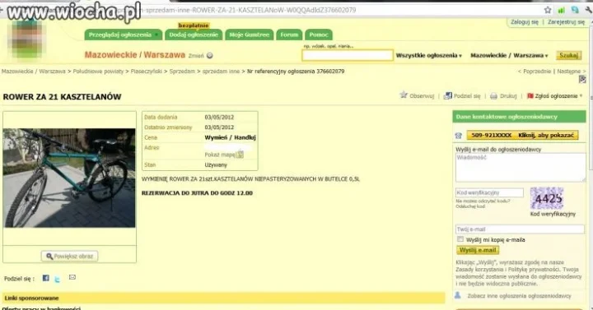Image resolution: width=593 pixels, height=310 pixels.
Task: Open the Pokaż mapę link
Action: 220,155
